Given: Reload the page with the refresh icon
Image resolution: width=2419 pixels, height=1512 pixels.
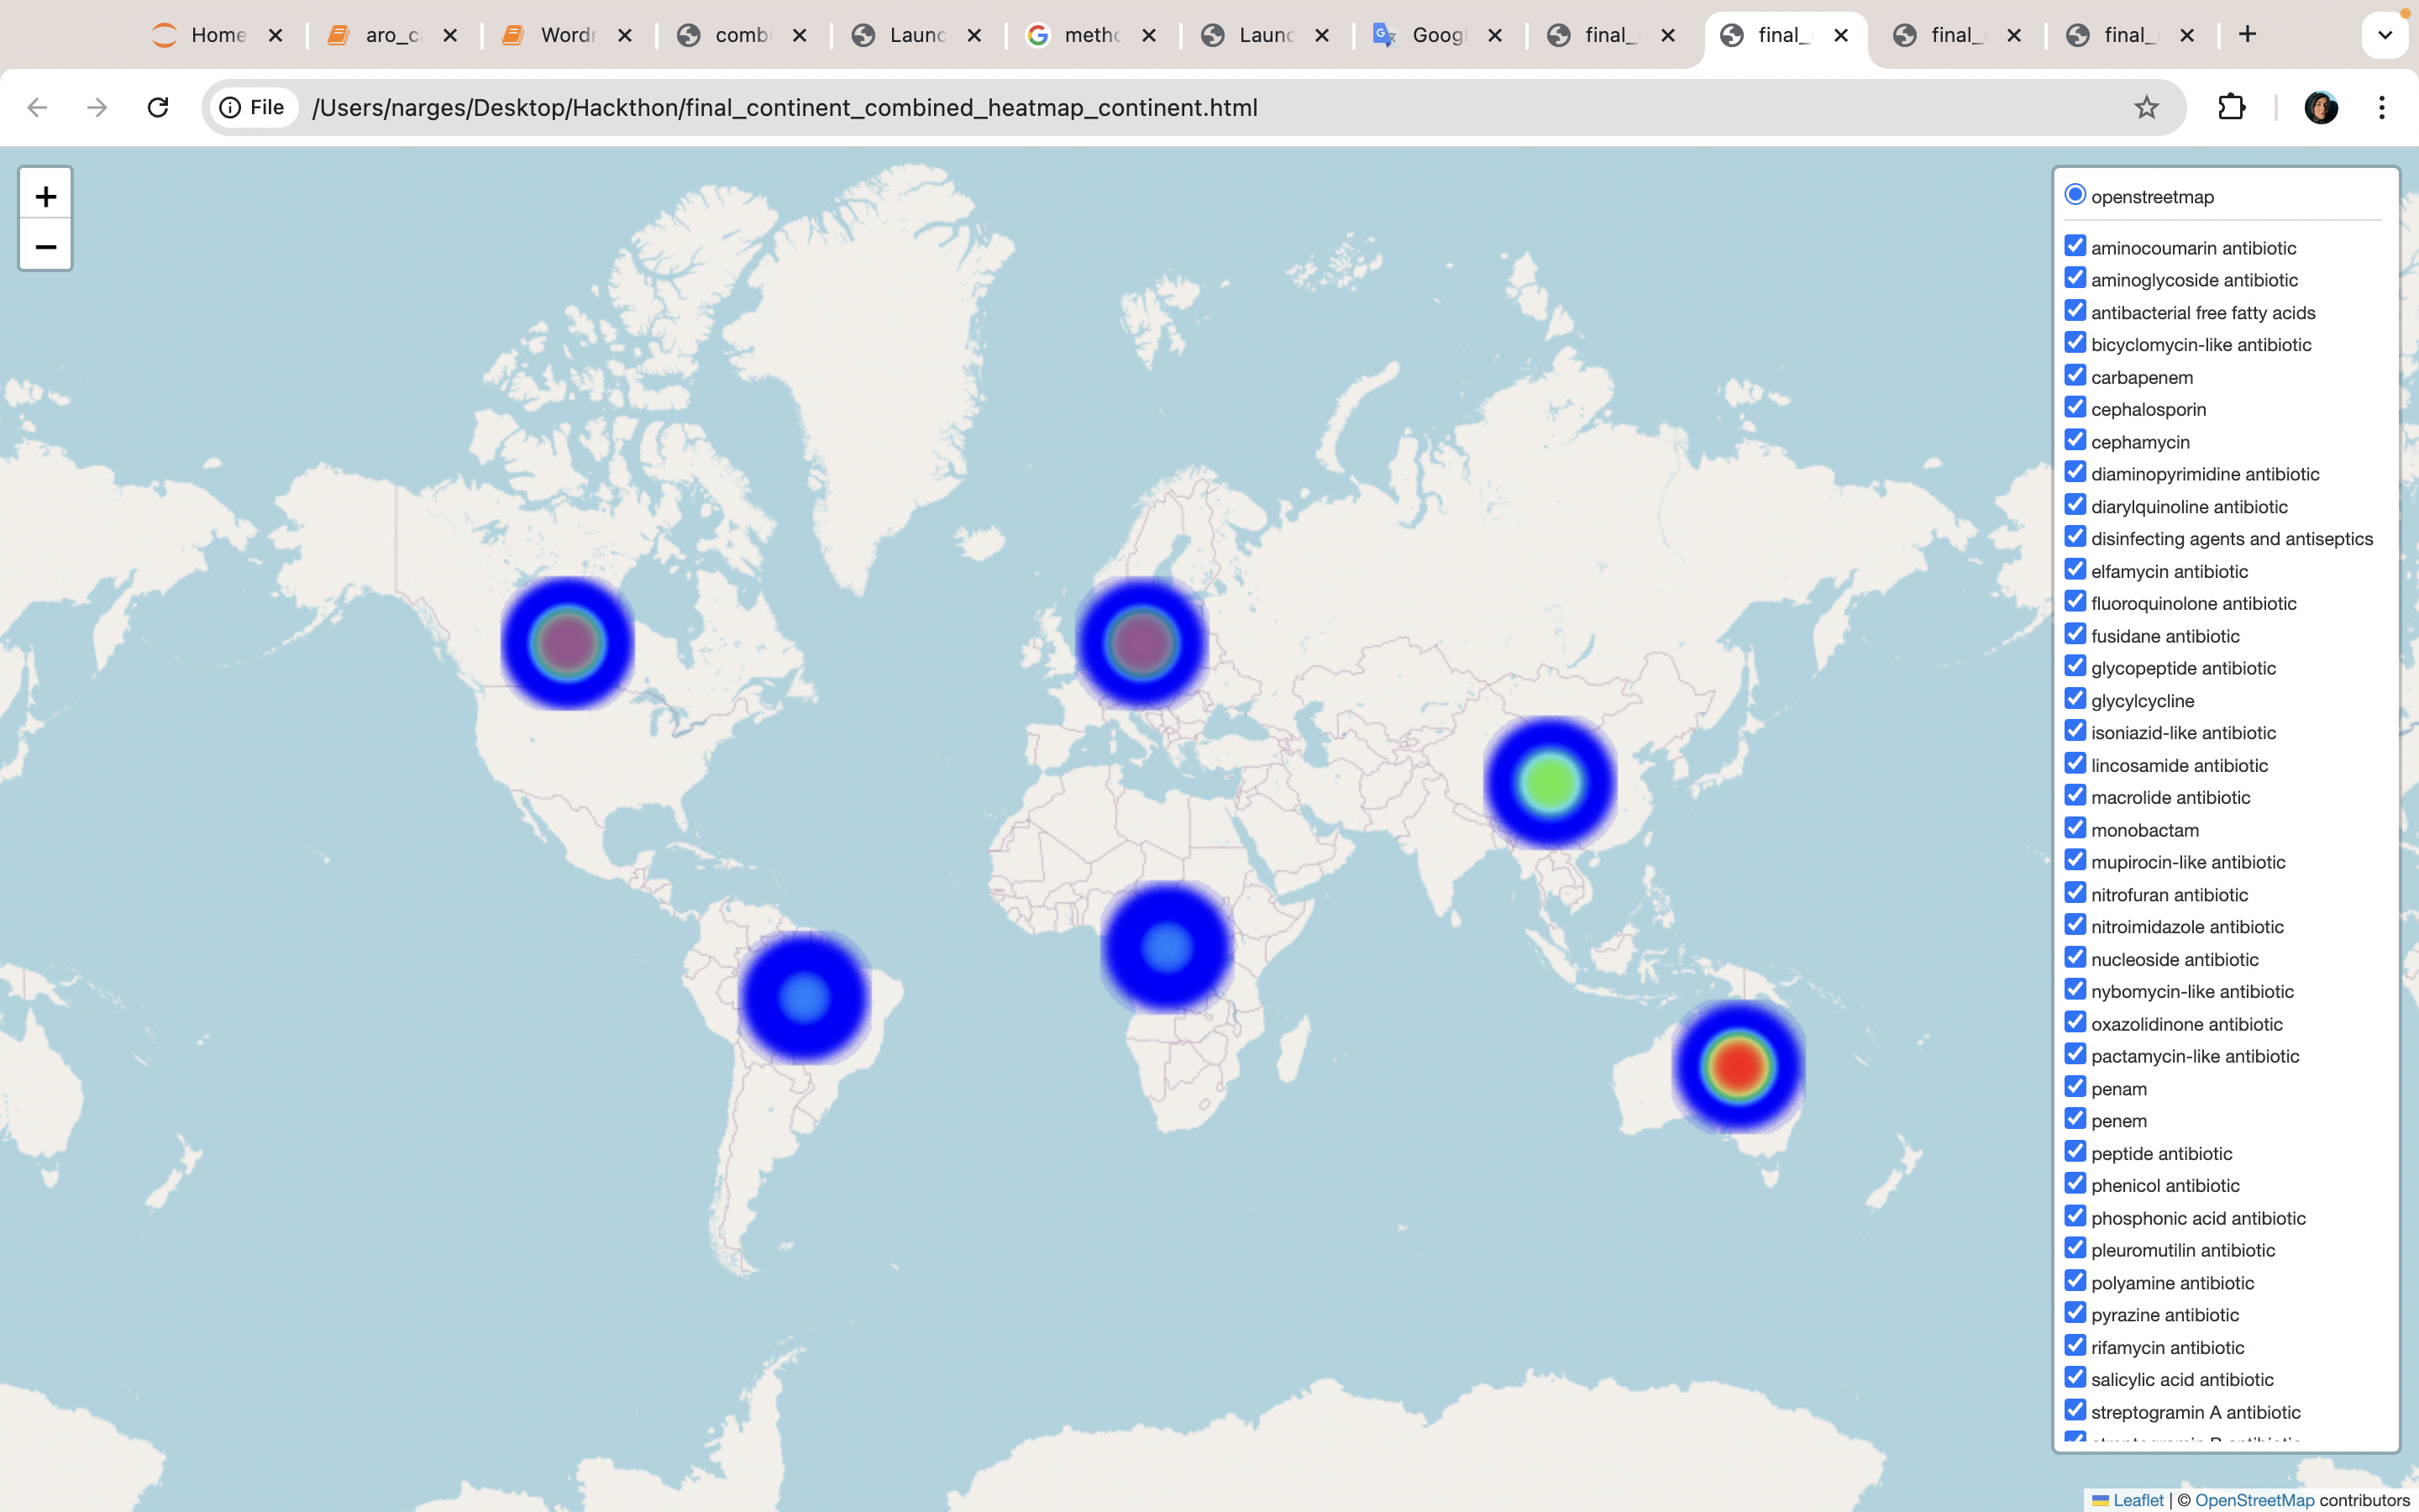Looking at the screenshot, I should click(158, 107).
